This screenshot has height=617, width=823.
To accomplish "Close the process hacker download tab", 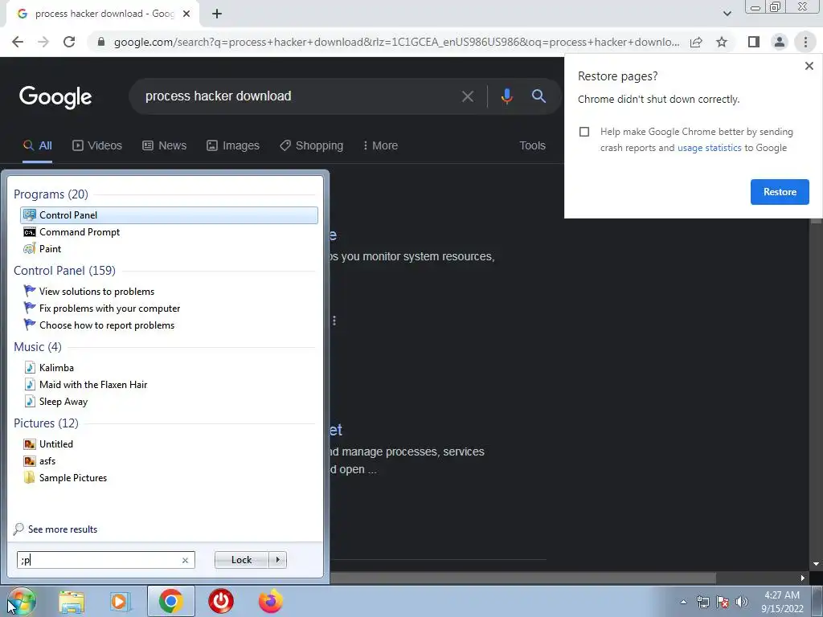I will [186, 14].
